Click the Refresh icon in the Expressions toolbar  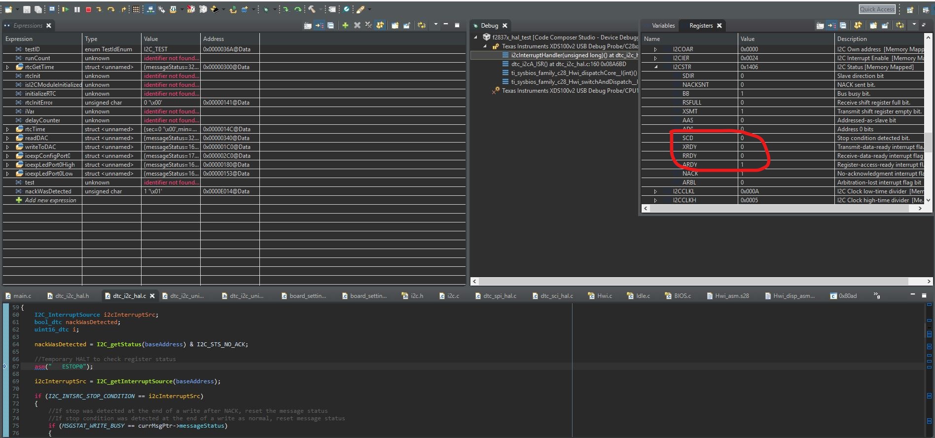coord(421,25)
